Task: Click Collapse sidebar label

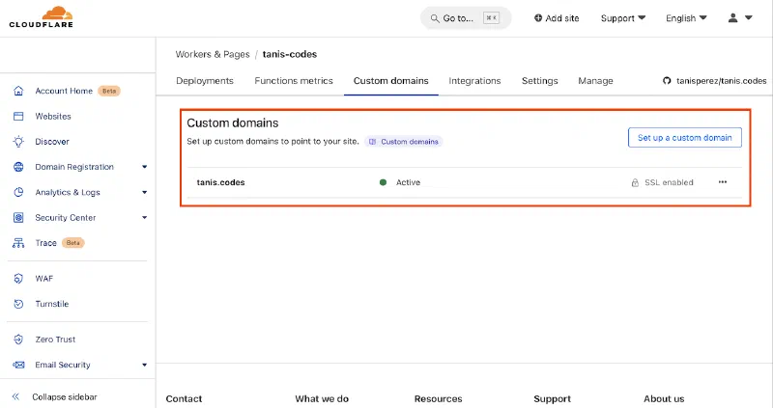Action: (x=65, y=396)
